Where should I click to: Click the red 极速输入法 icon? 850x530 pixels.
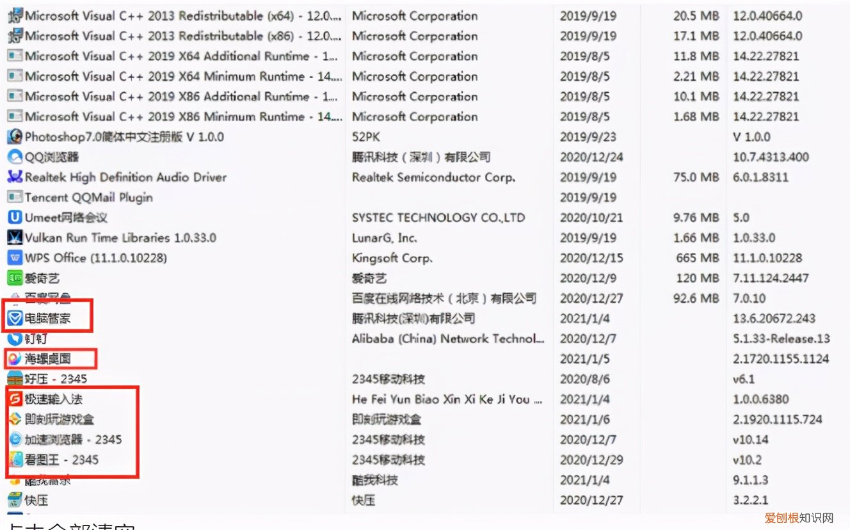tap(14, 399)
